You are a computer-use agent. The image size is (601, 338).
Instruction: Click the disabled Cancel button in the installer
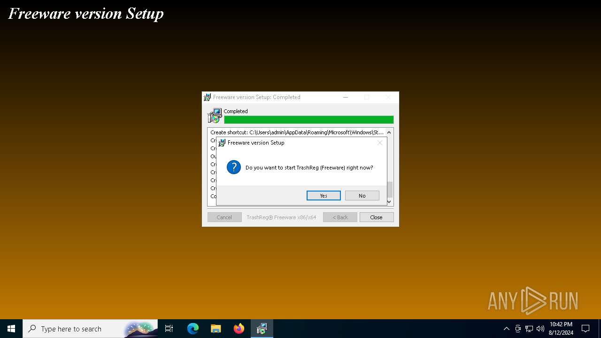coord(224,217)
